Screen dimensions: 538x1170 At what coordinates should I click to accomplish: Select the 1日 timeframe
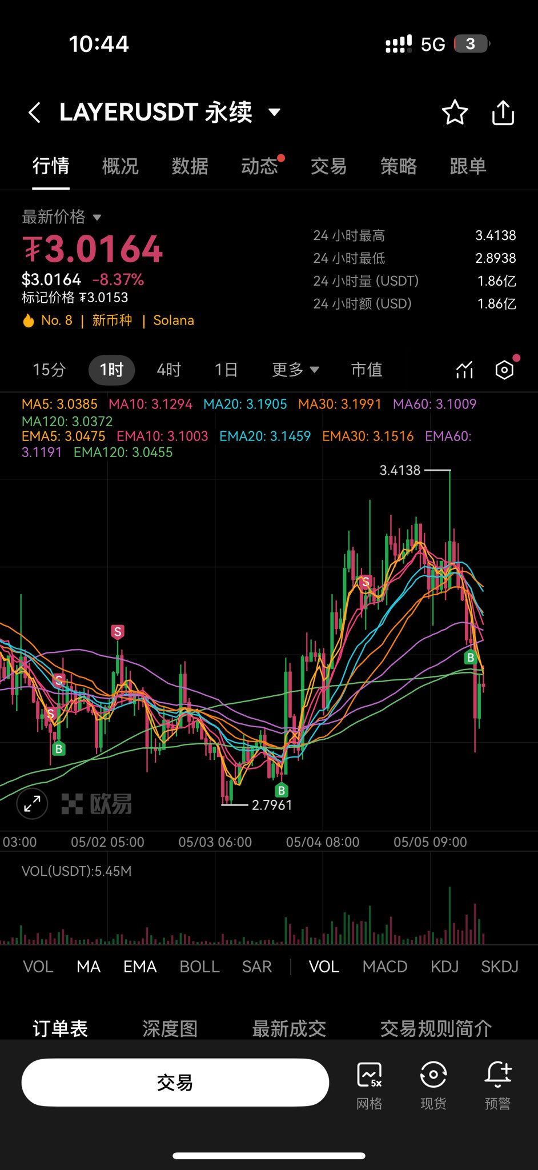click(226, 370)
